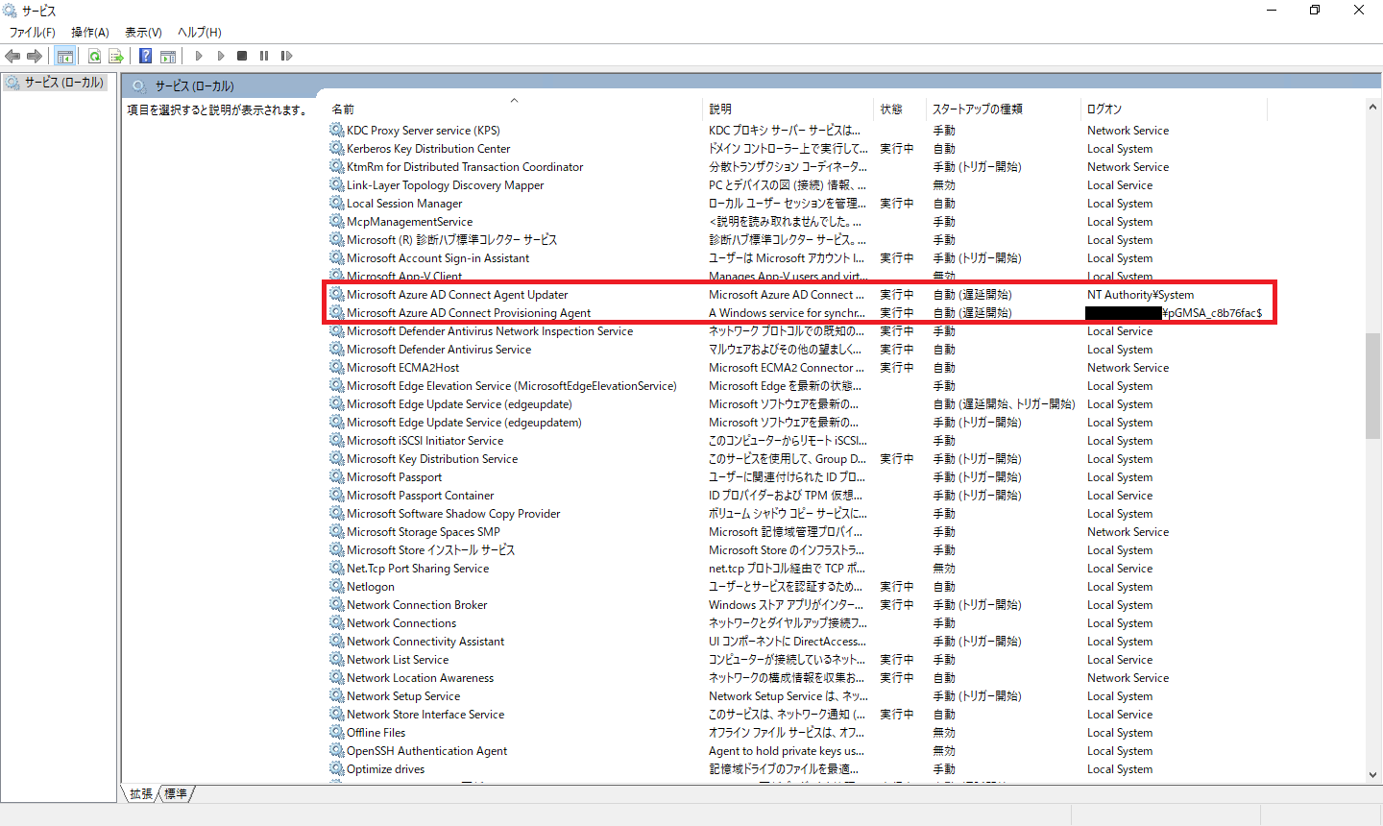Click the Forward arrow toolbar icon
Screen dimensions: 1383x826
(x=35, y=56)
